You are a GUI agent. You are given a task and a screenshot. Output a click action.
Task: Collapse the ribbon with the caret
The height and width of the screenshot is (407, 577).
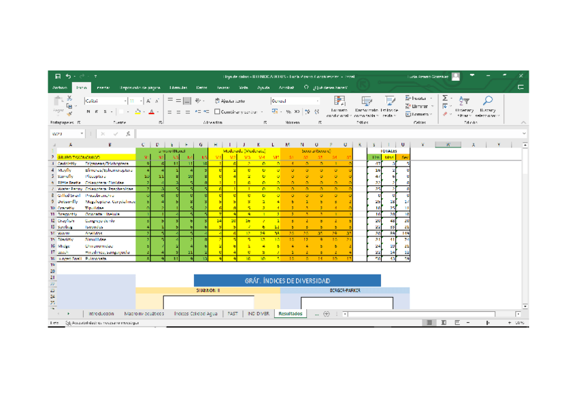523,122
